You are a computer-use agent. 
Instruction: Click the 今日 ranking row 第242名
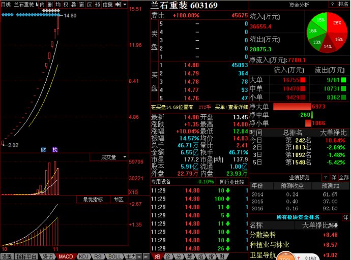[300, 141]
